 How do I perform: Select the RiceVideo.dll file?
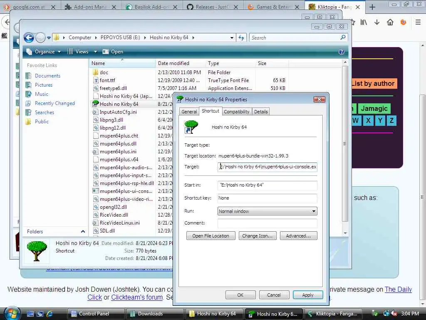[114, 215]
